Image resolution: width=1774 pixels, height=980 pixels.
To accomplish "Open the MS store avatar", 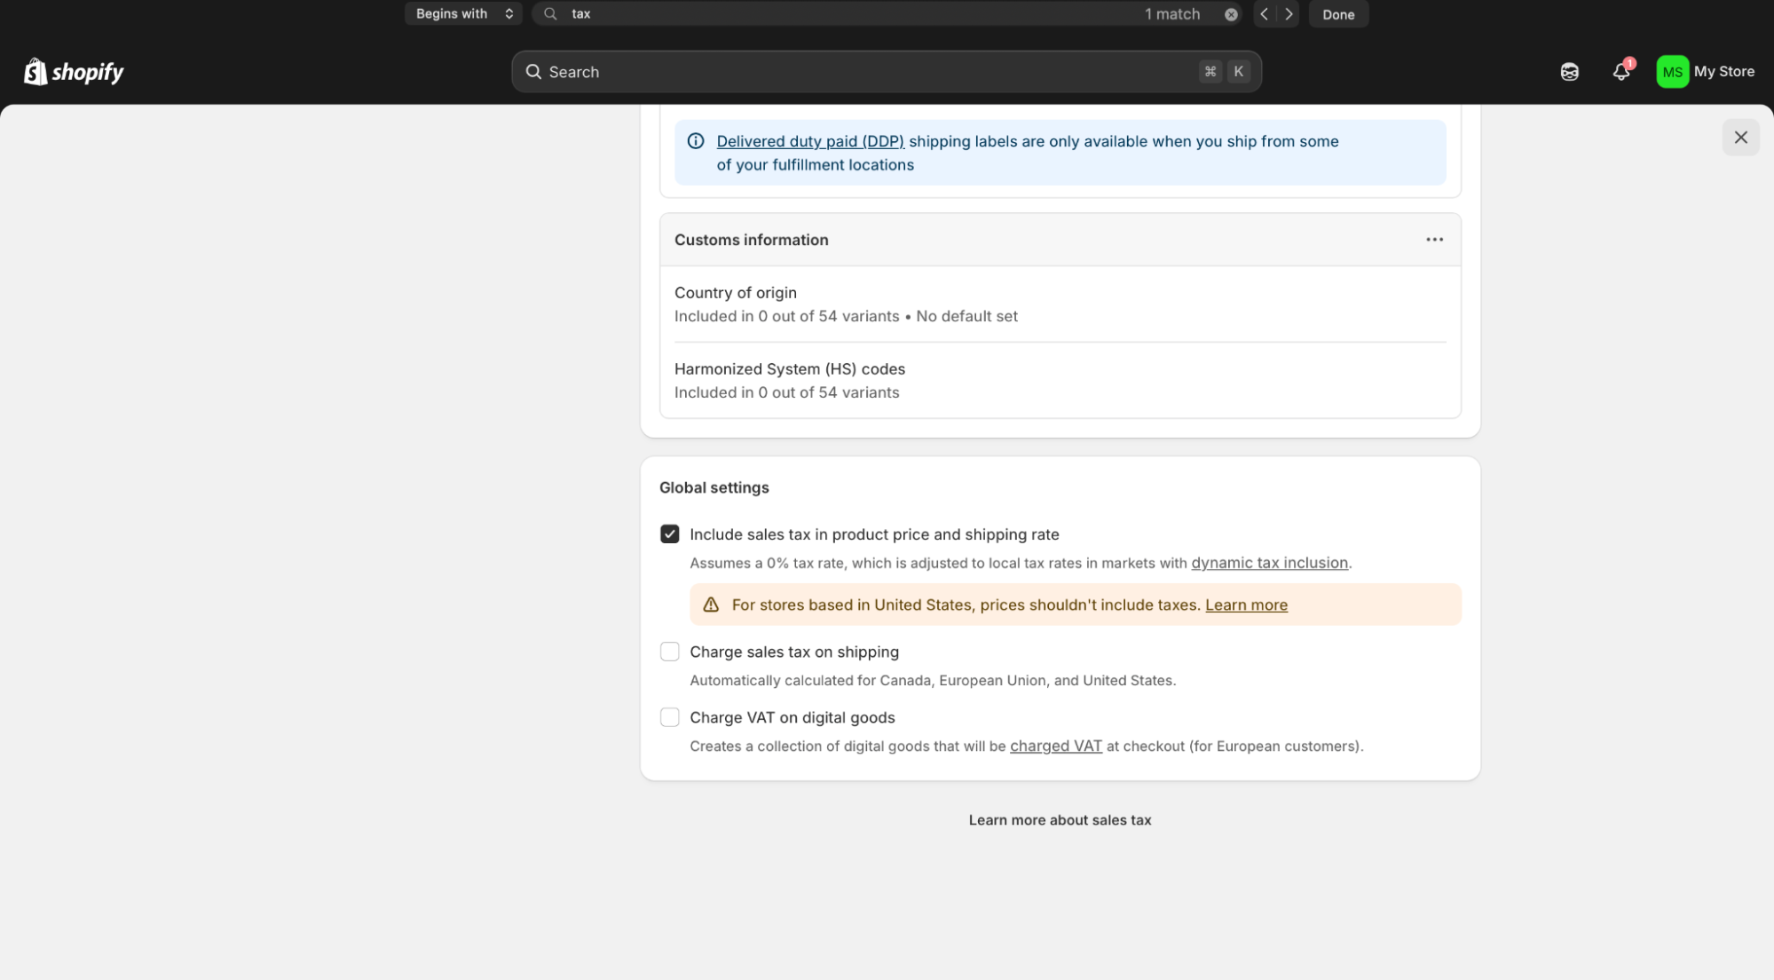I will 1672,72.
